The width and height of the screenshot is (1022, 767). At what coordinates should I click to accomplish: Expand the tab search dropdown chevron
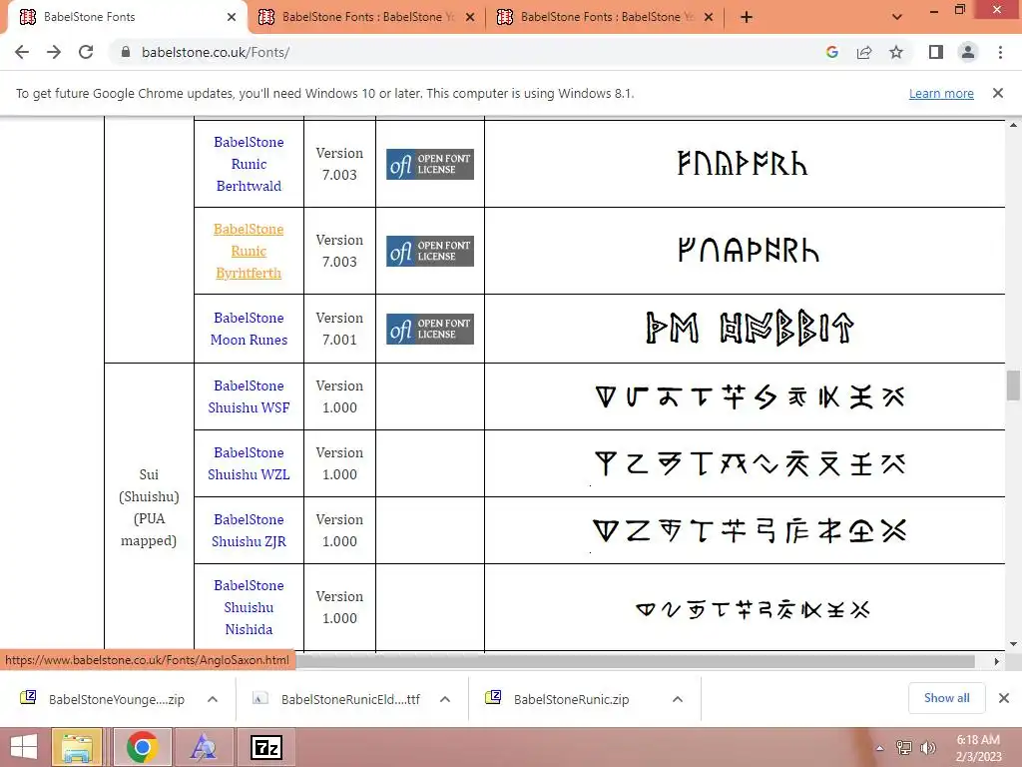click(897, 17)
